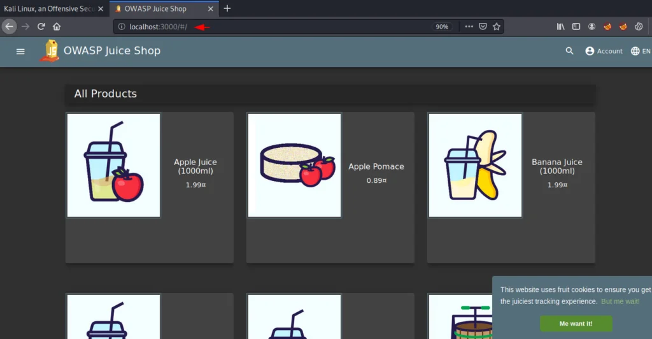Open page actions three-dot menu
Image resolution: width=652 pixels, height=339 pixels.
pyautogui.click(x=469, y=26)
